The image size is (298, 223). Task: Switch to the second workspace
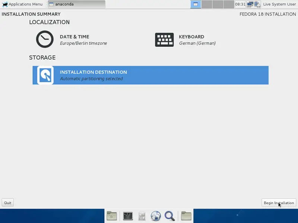(207, 4)
